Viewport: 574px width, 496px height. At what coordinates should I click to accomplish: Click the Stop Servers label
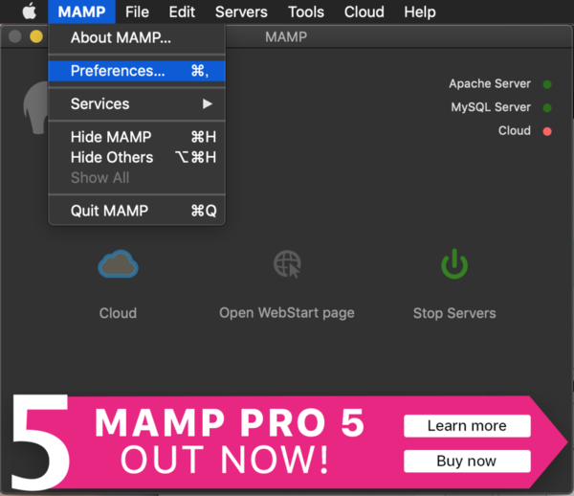[454, 313]
